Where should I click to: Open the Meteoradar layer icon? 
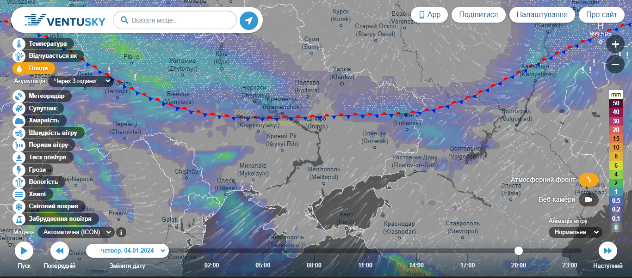point(19,96)
